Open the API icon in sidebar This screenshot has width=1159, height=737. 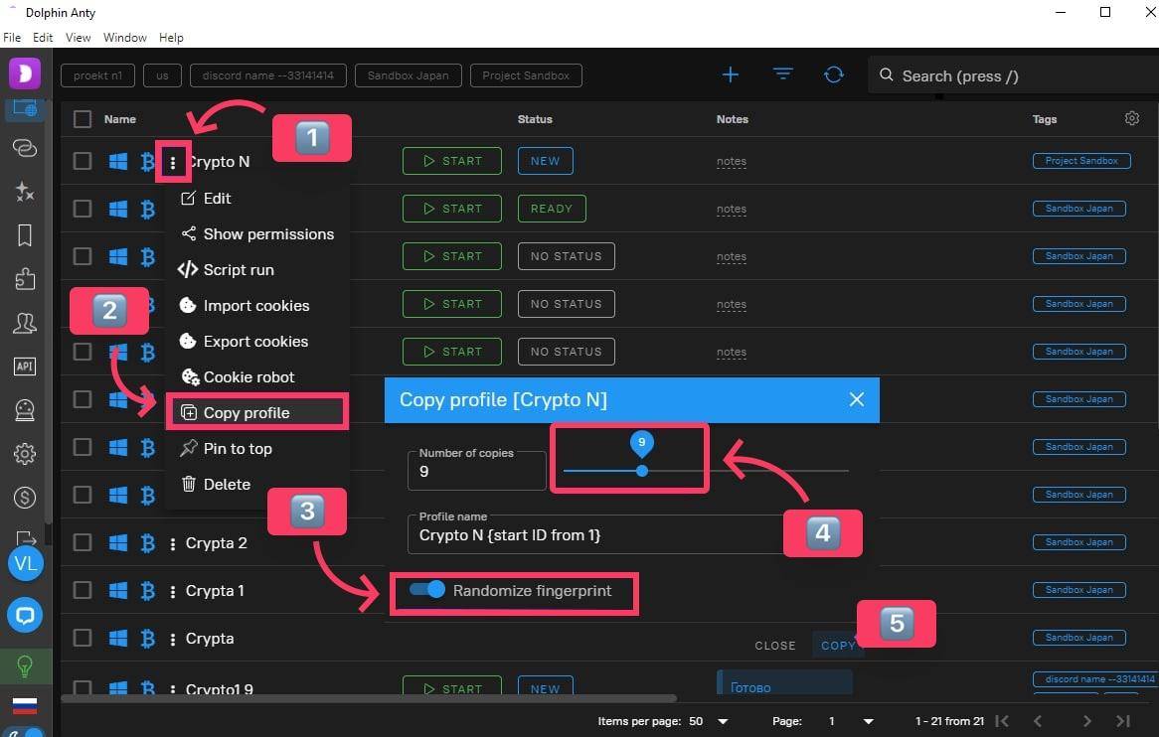pyautogui.click(x=25, y=367)
